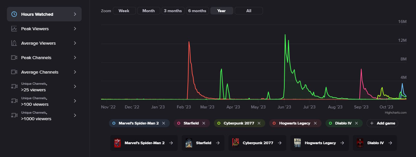The height and width of the screenshot is (157, 416).
Task: Expand Average Viewers with its chevron
Action: [x=75, y=43]
